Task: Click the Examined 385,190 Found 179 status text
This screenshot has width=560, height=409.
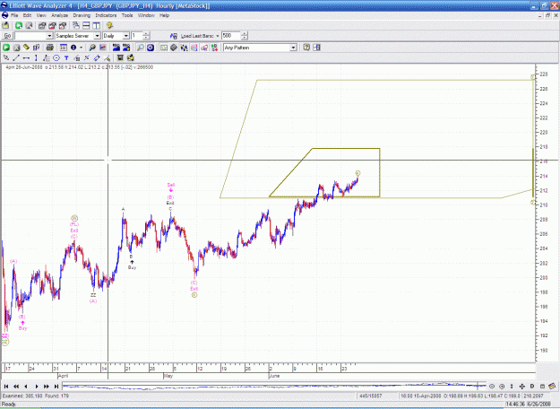Action: pos(35,396)
